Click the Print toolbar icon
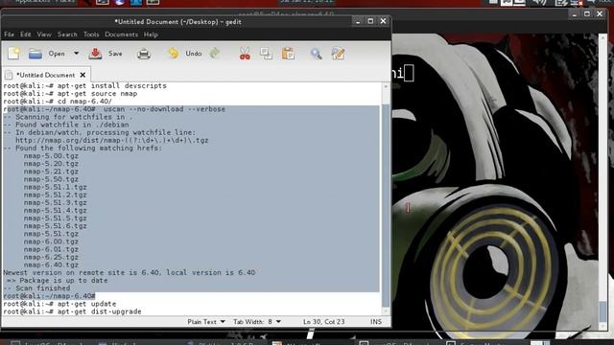This screenshot has width=614, height=345. [144, 54]
